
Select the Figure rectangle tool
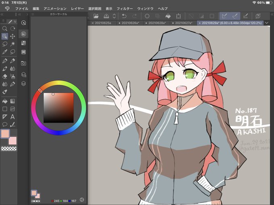point(5,109)
